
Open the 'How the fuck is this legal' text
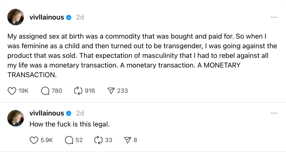pyautogui.click(x=69, y=124)
